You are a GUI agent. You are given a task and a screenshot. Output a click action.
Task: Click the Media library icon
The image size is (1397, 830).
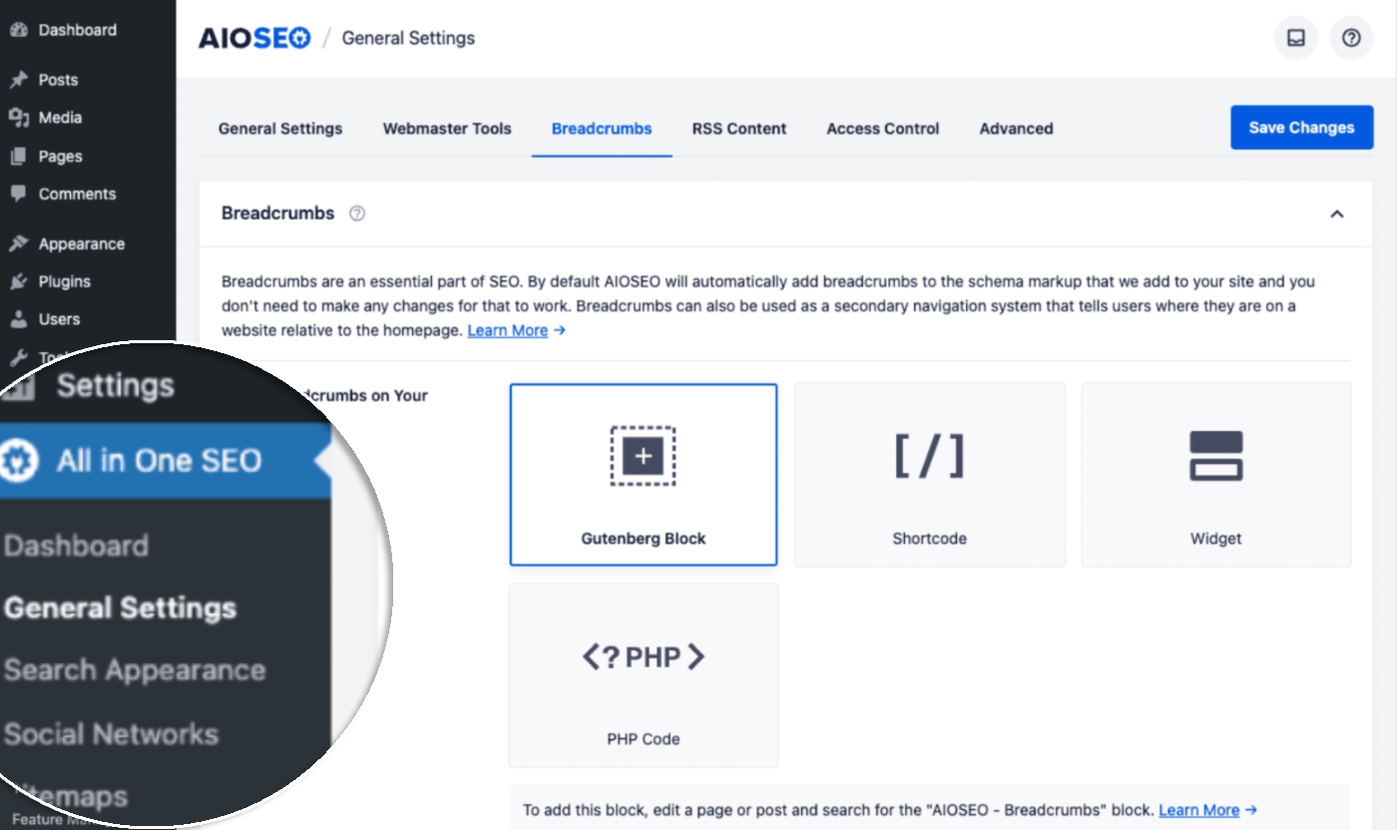point(18,118)
